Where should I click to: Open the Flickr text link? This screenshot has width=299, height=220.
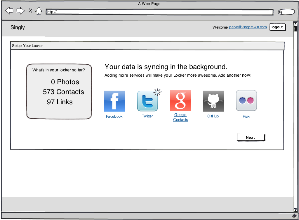pyautogui.click(x=246, y=117)
